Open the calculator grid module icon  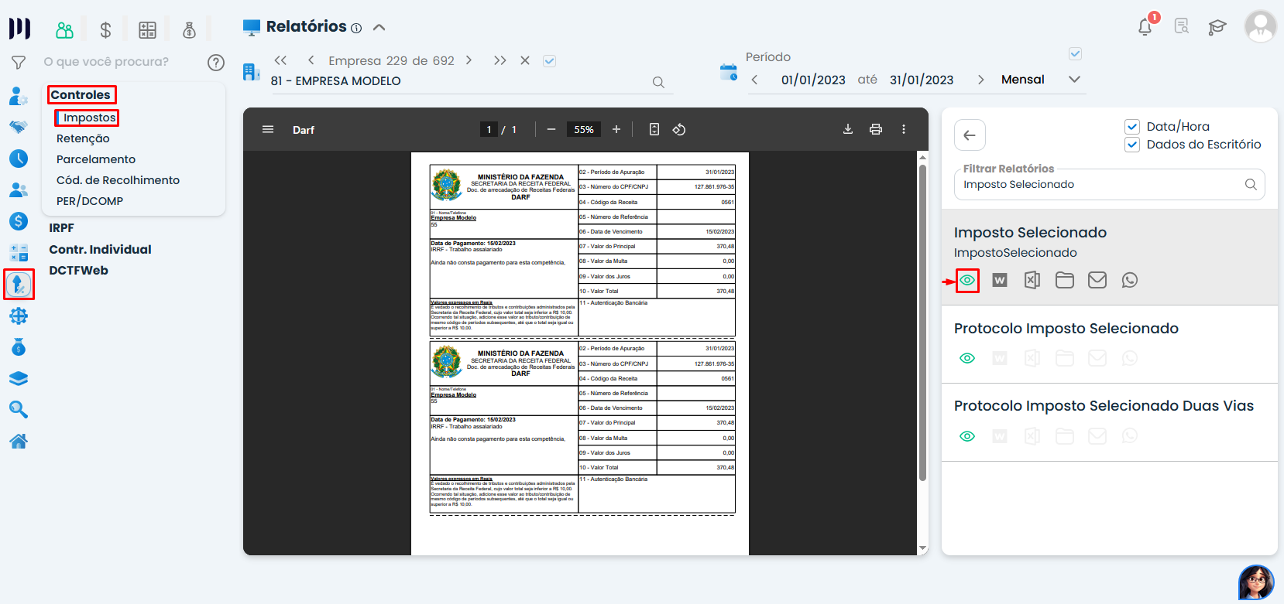[147, 30]
